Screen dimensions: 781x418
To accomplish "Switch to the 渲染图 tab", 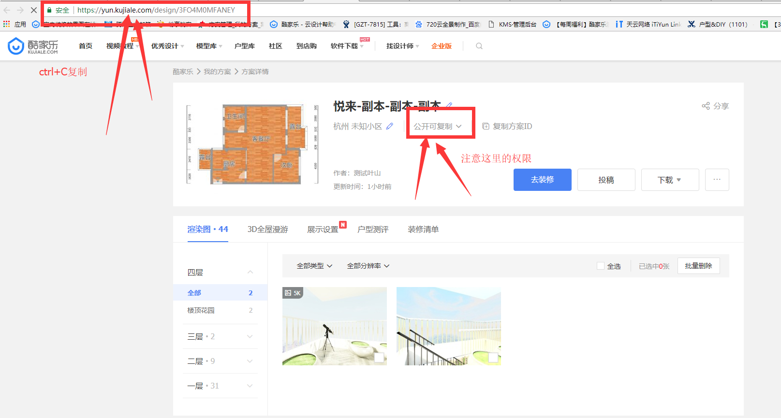I will point(207,229).
